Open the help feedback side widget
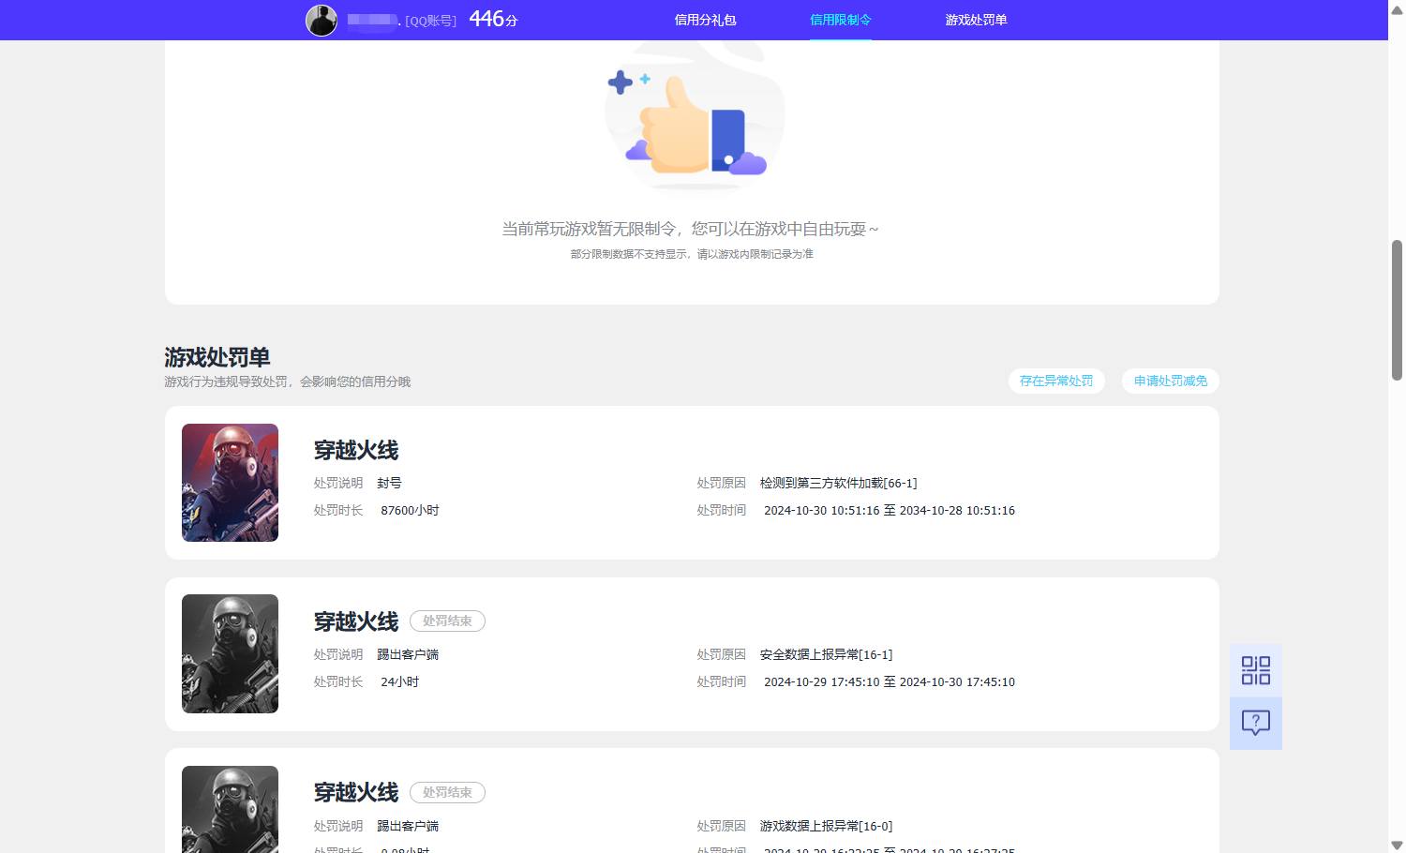Viewport: 1406px width, 853px height. pos(1256,723)
